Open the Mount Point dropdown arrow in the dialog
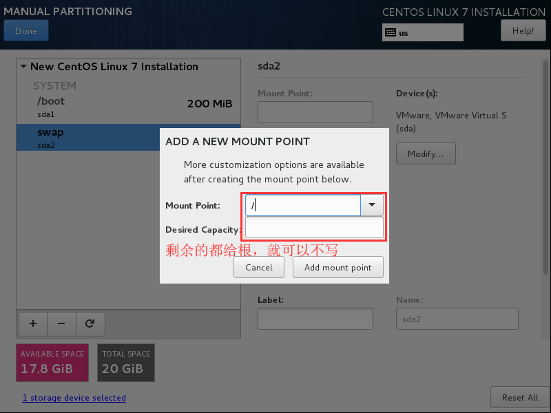The height and width of the screenshot is (413, 551). click(x=372, y=205)
